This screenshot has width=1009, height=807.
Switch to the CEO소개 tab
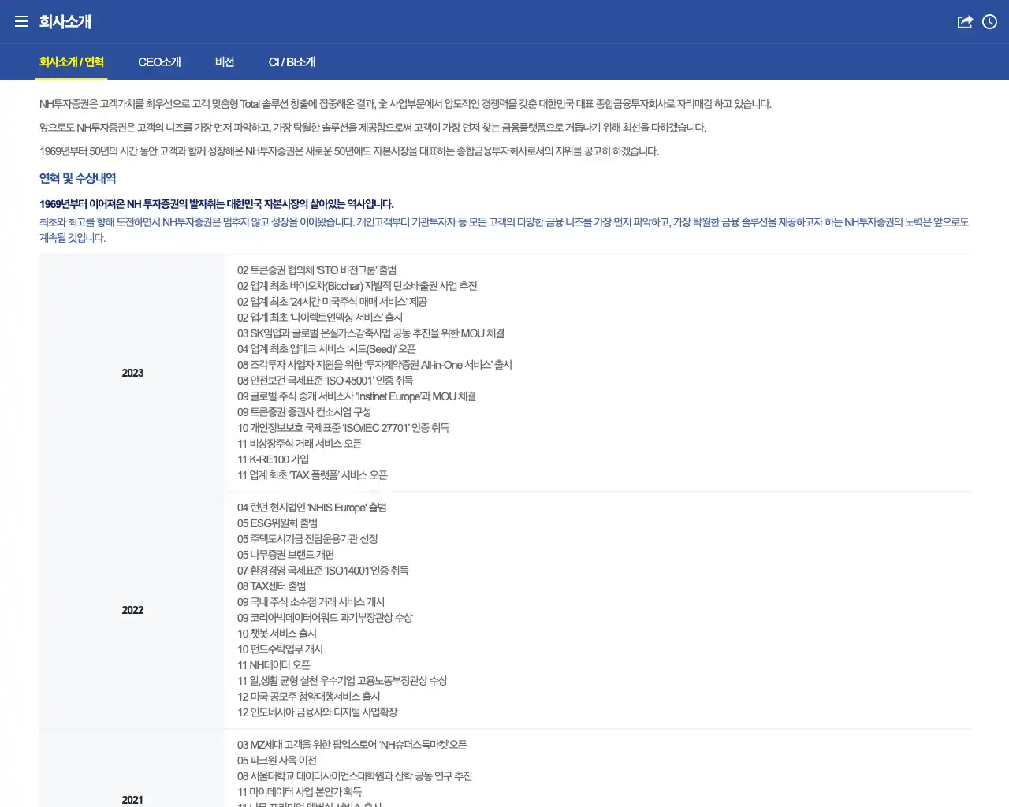coord(159,61)
